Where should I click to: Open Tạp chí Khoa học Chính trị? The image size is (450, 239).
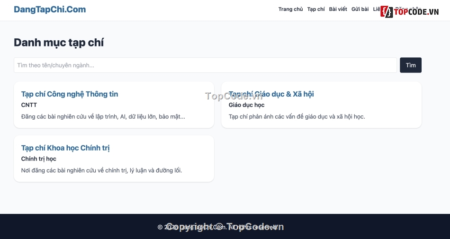pos(65,148)
